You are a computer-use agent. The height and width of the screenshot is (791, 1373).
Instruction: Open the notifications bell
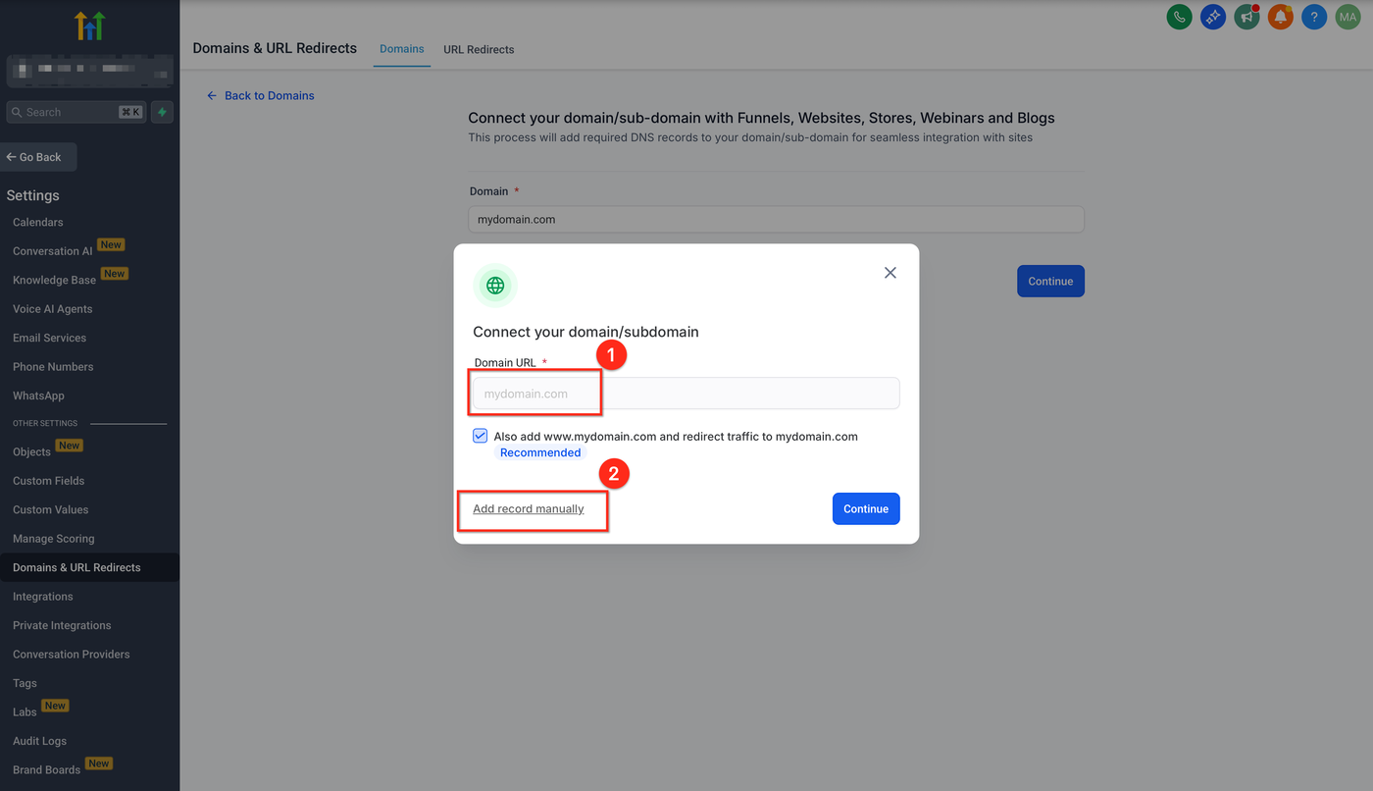[1280, 17]
